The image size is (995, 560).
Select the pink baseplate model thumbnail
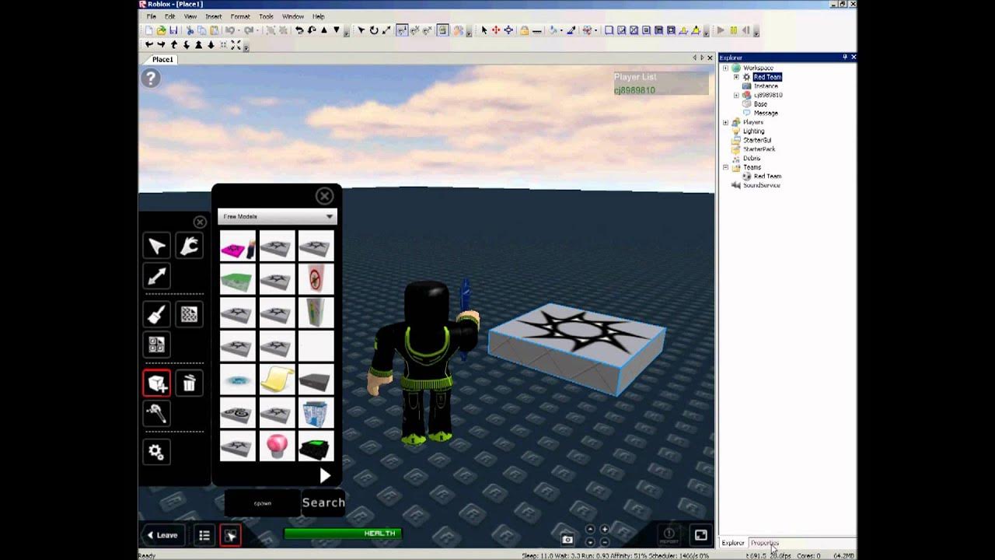tap(238, 246)
